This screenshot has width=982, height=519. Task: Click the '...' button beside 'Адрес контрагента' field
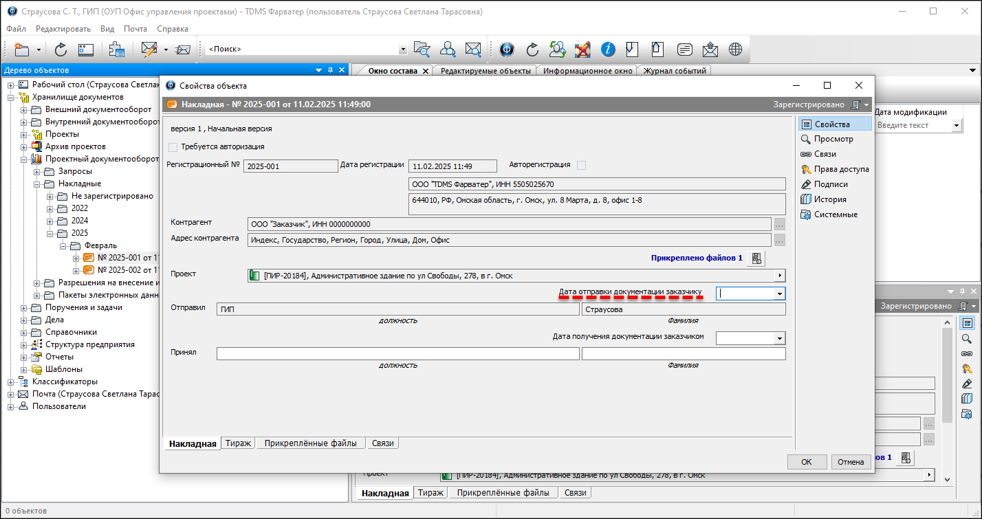click(779, 240)
